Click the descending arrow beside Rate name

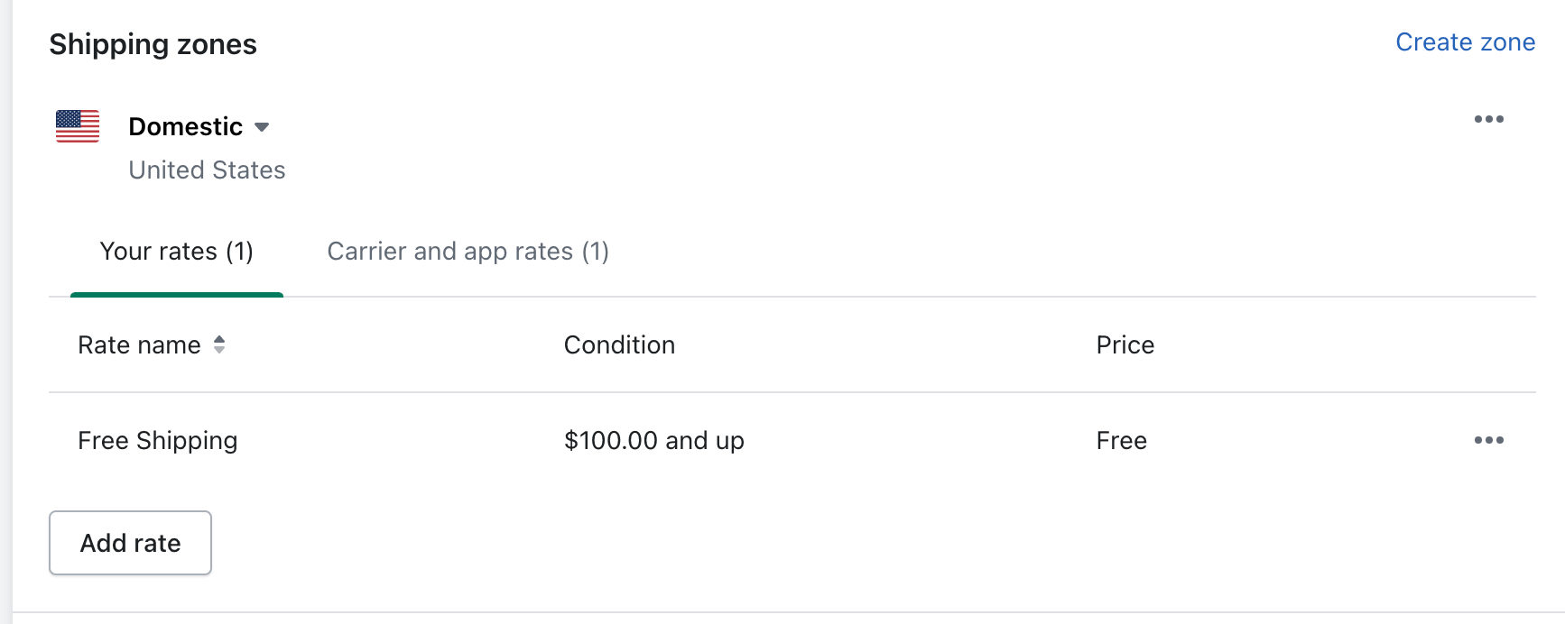pyautogui.click(x=219, y=350)
